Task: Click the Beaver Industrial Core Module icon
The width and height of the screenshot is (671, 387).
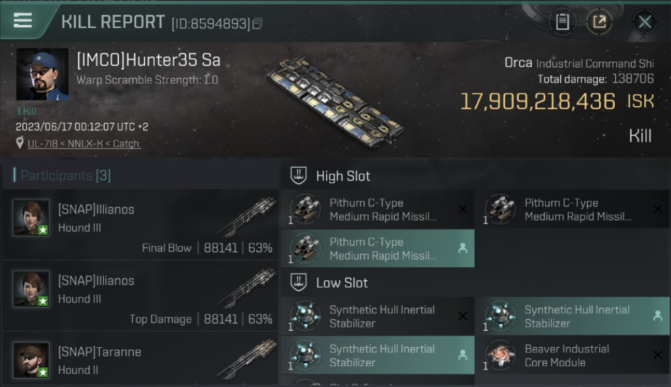Action: click(500, 356)
